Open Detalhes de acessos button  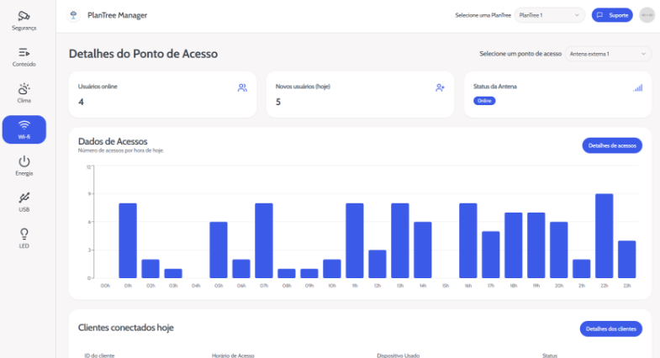(611, 145)
